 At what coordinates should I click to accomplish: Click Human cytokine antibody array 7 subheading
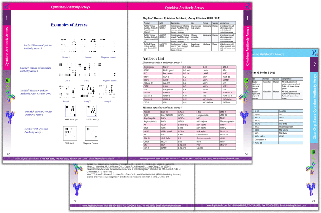(162, 95)
